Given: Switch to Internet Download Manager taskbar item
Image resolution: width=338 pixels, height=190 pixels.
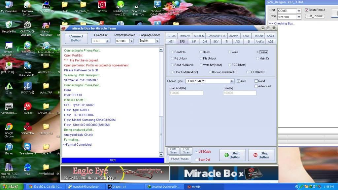Looking at the screenshot, I should (165, 187).
